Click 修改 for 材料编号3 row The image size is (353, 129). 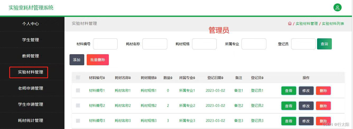[306, 121]
